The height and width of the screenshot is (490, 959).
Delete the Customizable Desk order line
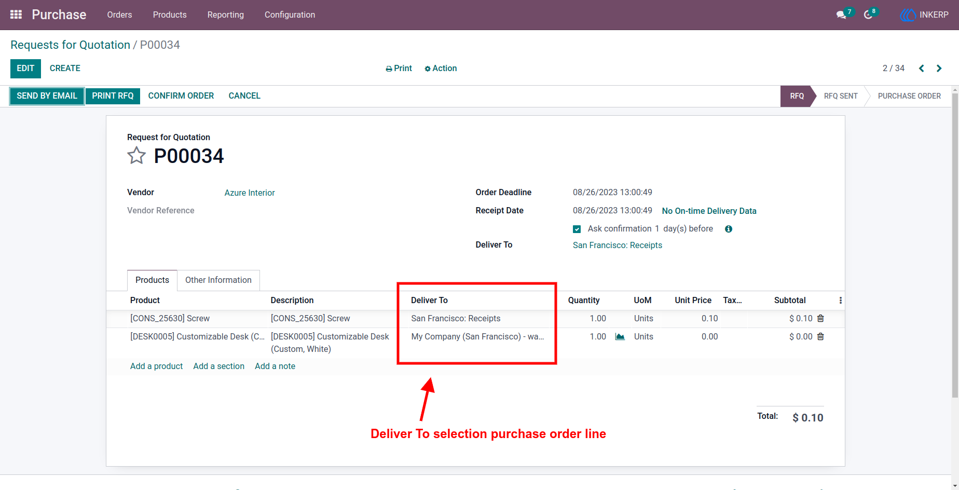[x=820, y=337]
